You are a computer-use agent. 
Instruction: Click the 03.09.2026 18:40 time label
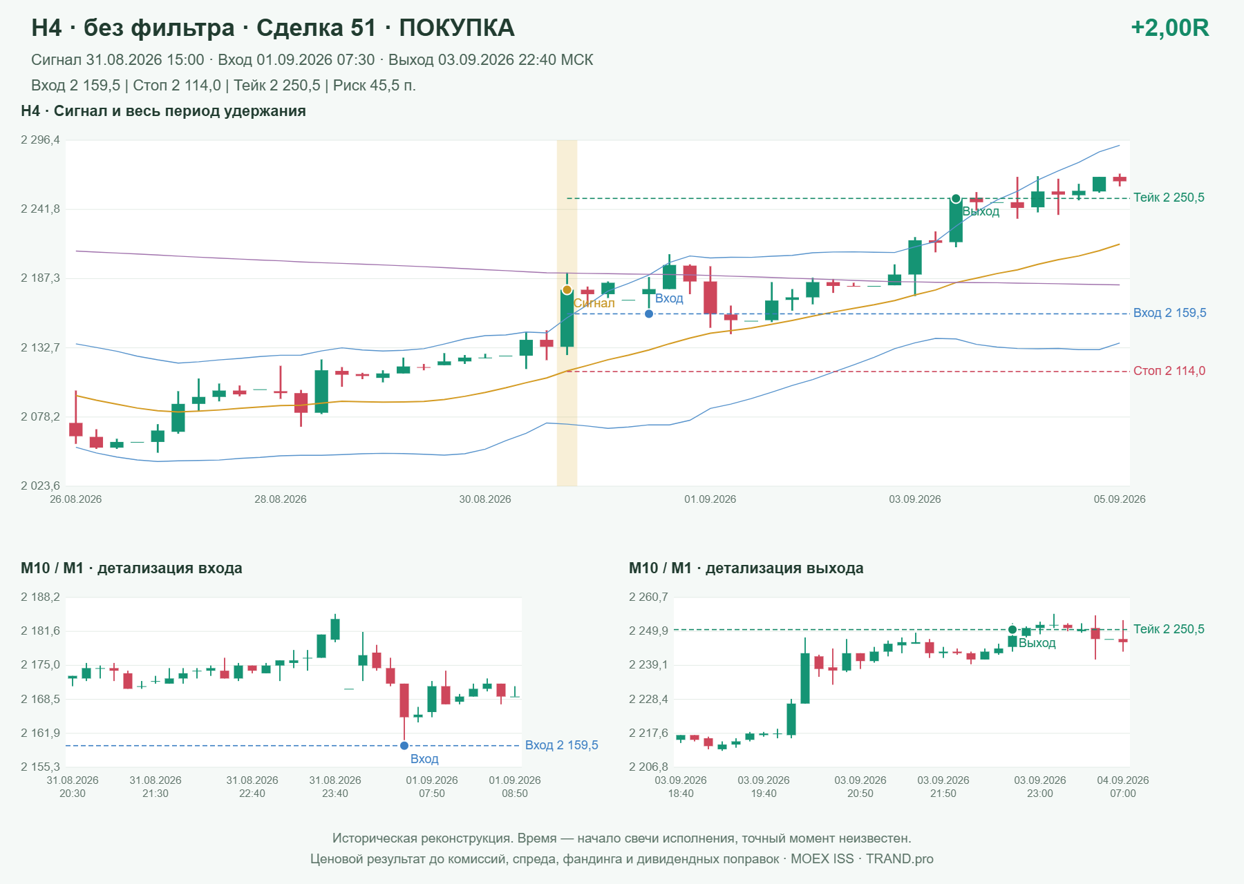681,787
